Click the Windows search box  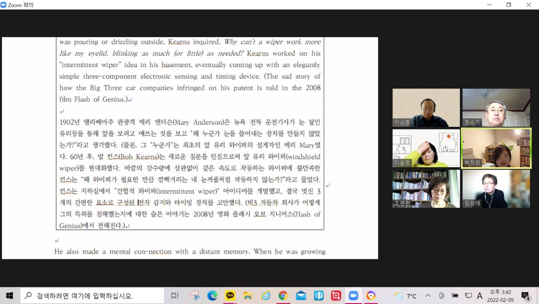point(92,296)
